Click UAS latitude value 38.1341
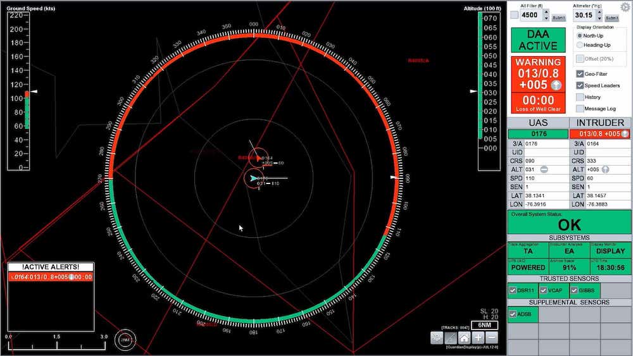 pyautogui.click(x=534, y=195)
